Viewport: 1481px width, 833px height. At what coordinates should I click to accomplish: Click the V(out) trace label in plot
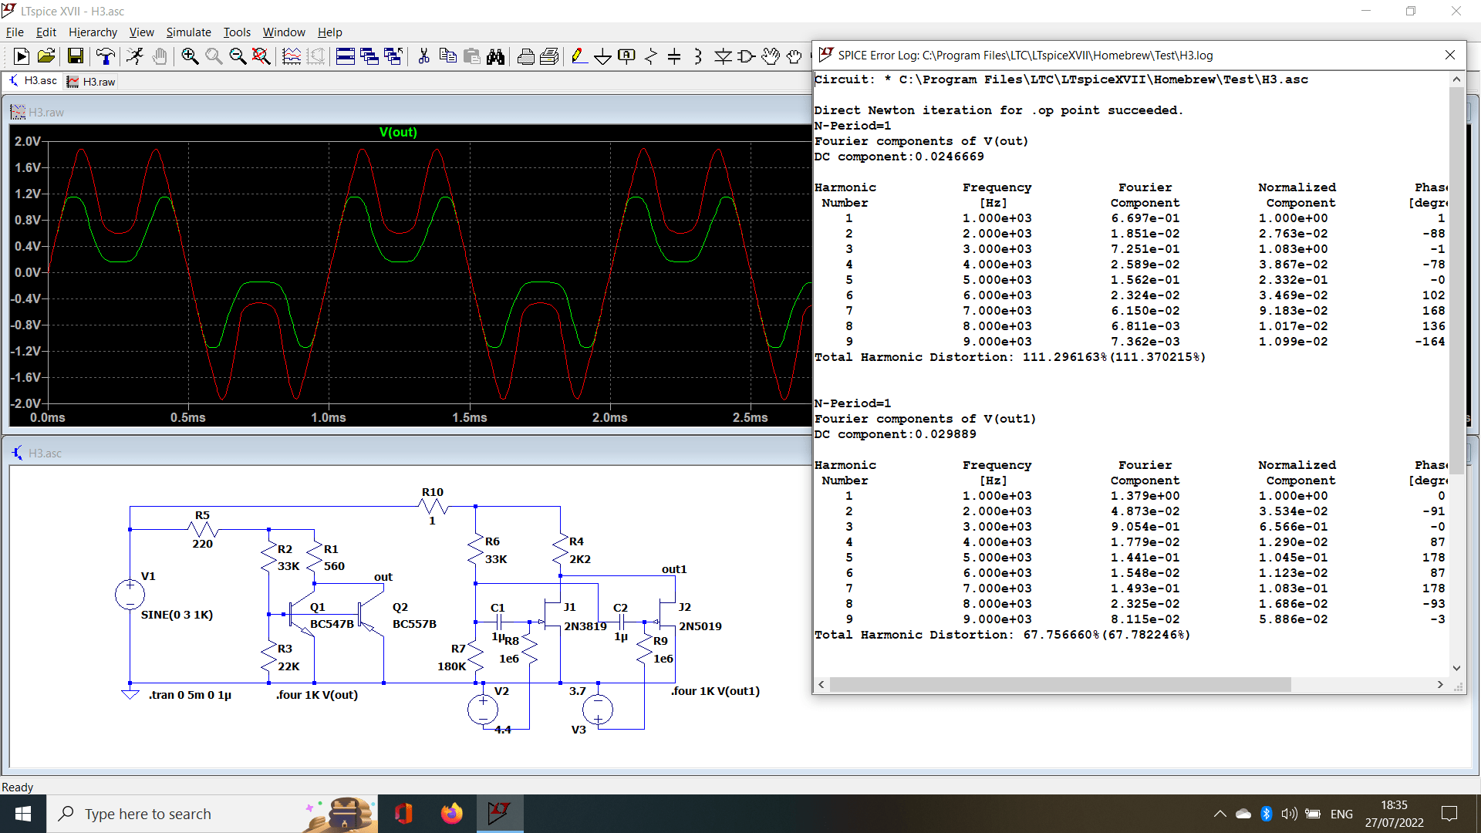click(x=398, y=132)
